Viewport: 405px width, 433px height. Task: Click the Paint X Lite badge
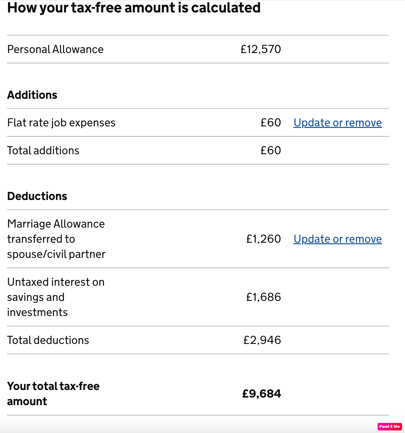(x=390, y=426)
